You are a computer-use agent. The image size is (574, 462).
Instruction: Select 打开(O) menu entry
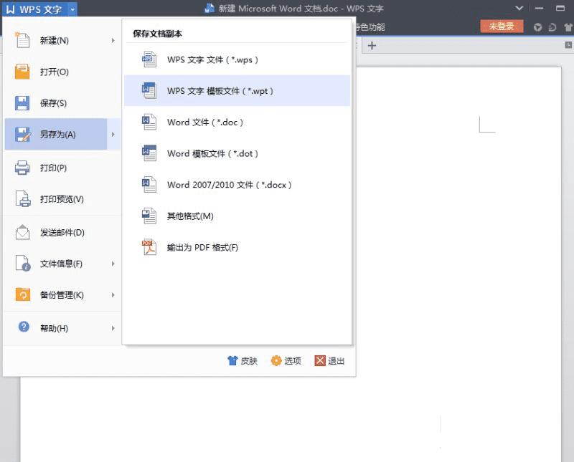pos(62,72)
